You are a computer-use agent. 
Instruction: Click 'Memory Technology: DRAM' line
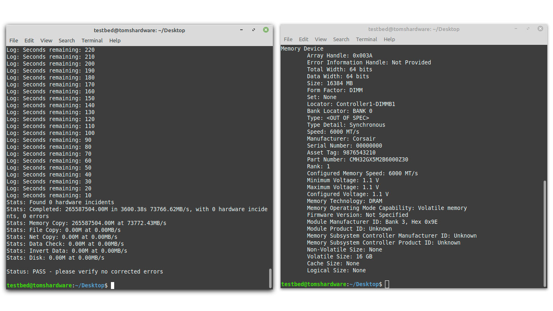[x=345, y=201]
